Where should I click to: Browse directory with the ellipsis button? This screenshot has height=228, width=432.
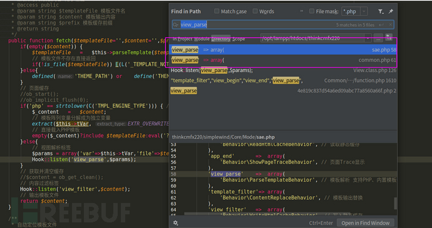coord(378,38)
